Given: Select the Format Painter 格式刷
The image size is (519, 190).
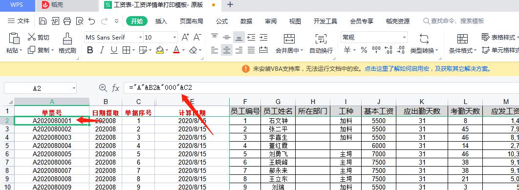Looking at the screenshot, I should (x=67, y=43).
